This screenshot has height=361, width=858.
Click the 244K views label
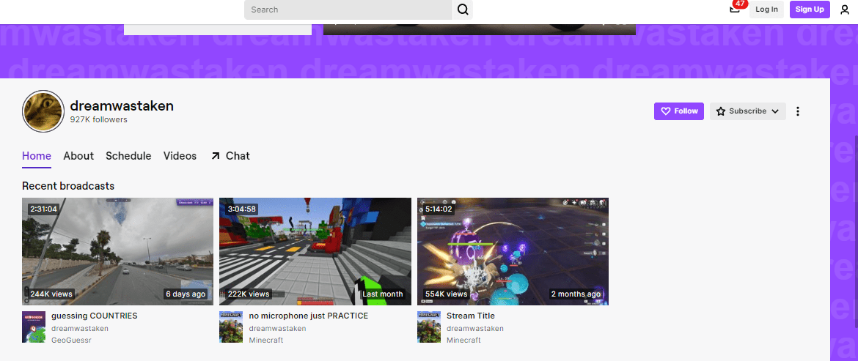click(x=51, y=294)
